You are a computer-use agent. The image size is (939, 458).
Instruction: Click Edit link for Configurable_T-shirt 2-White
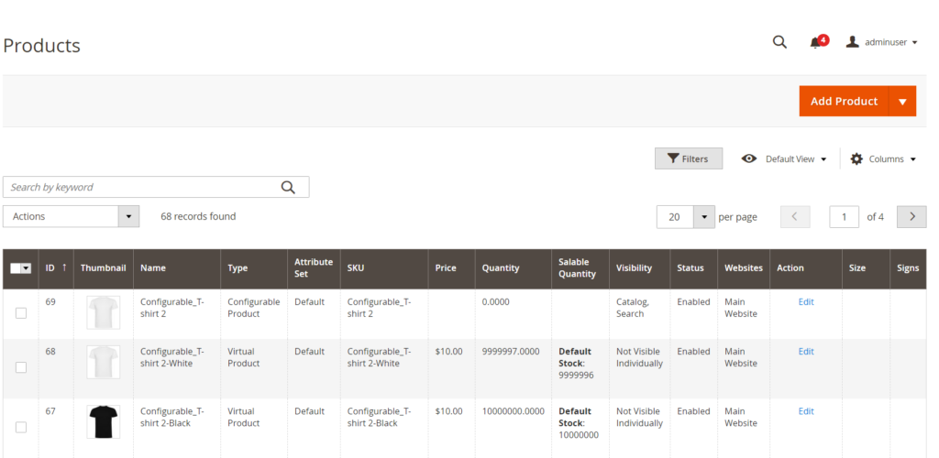tap(806, 352)
